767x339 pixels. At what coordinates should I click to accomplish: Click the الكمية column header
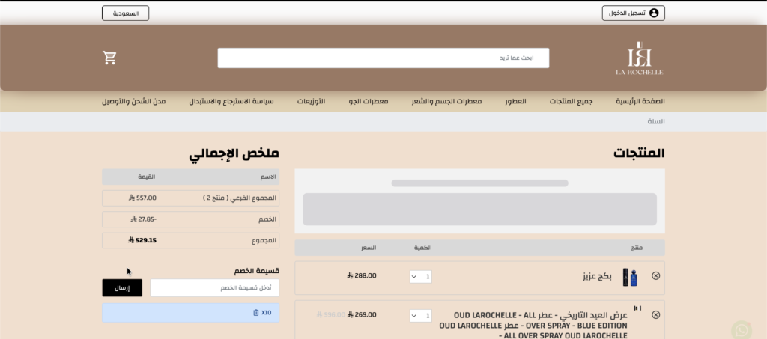(x=423, y=248)
